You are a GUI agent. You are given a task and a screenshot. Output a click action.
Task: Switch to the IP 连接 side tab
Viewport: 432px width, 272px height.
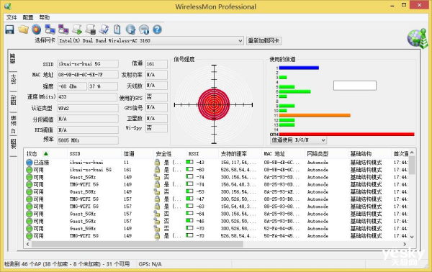coord(13,124)
